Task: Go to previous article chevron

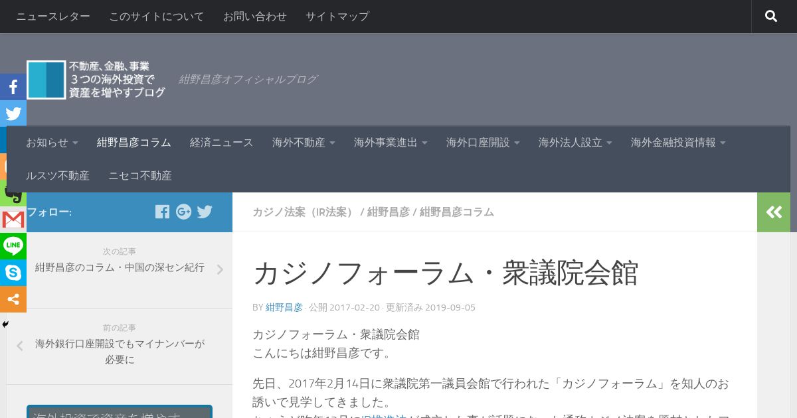Action: point(19,346)
